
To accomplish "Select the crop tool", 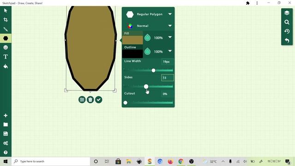I will tap(6, 20).
